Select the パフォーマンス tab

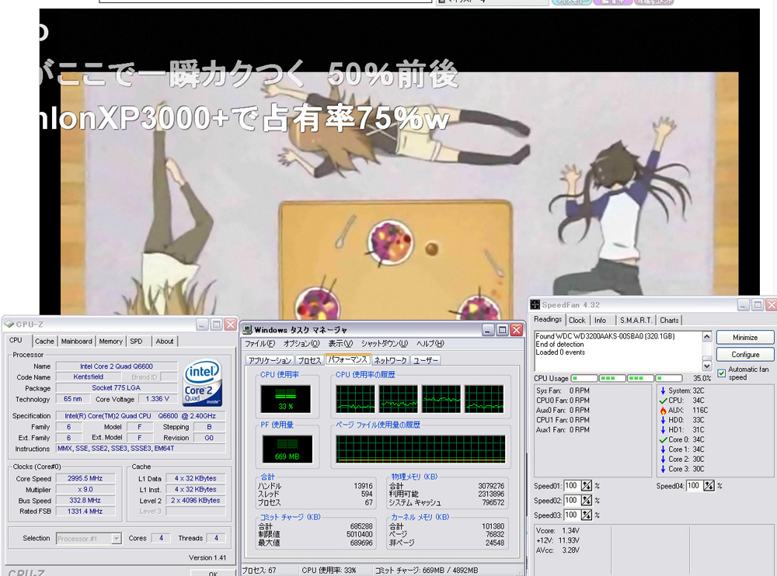click(x=347, y=359)
